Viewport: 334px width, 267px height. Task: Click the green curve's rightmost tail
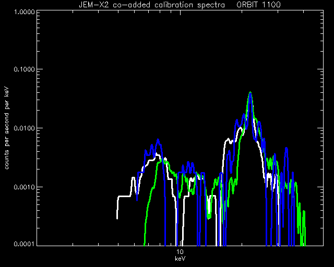click(305, 228)
